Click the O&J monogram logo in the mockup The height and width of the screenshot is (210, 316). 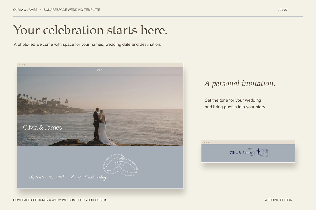pos(100,70)
